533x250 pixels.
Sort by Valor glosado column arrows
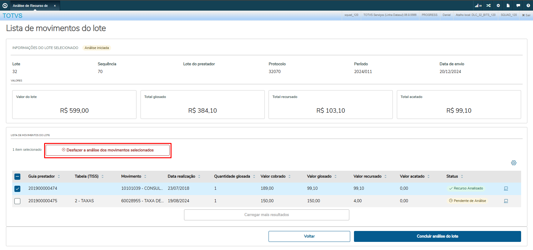[336, 177]
